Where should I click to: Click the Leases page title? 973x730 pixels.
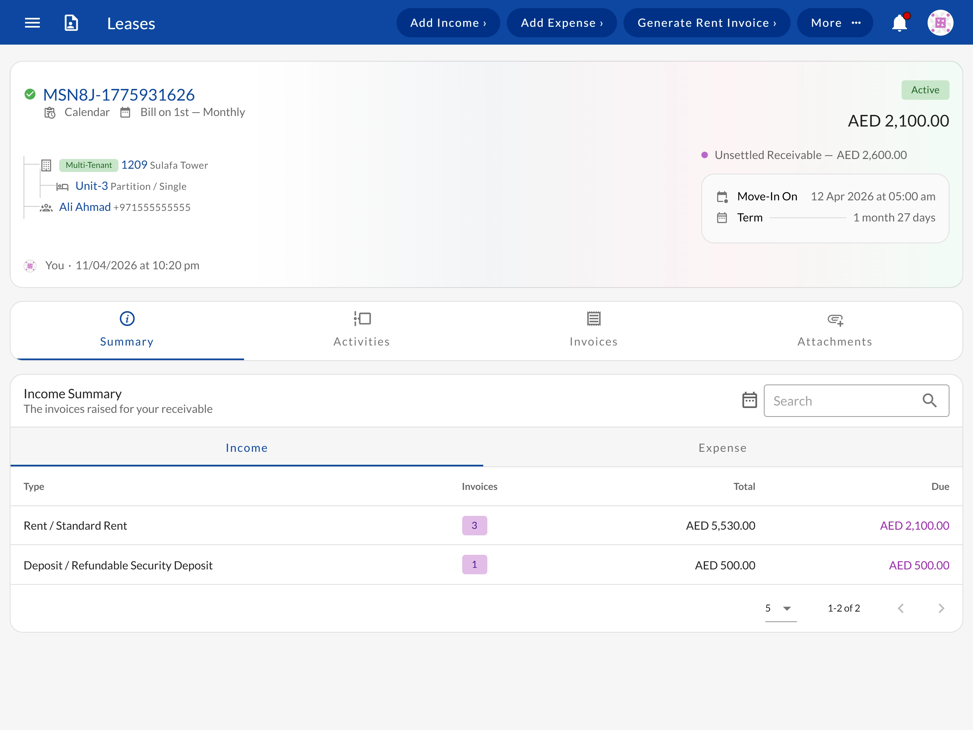click(x=131, y=23)
